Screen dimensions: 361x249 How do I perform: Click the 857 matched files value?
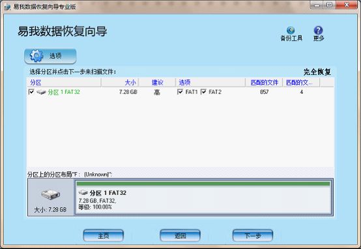[x=265, y=92]
